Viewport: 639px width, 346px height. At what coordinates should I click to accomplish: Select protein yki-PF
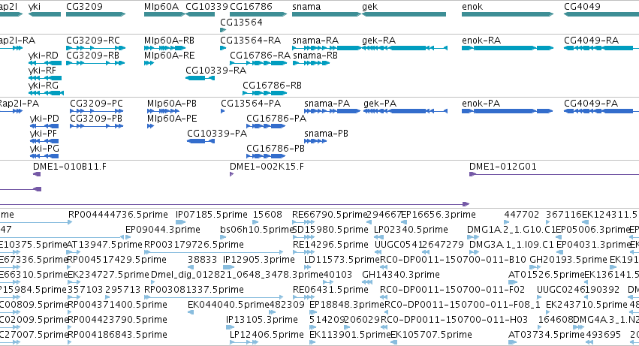point(44,134)
